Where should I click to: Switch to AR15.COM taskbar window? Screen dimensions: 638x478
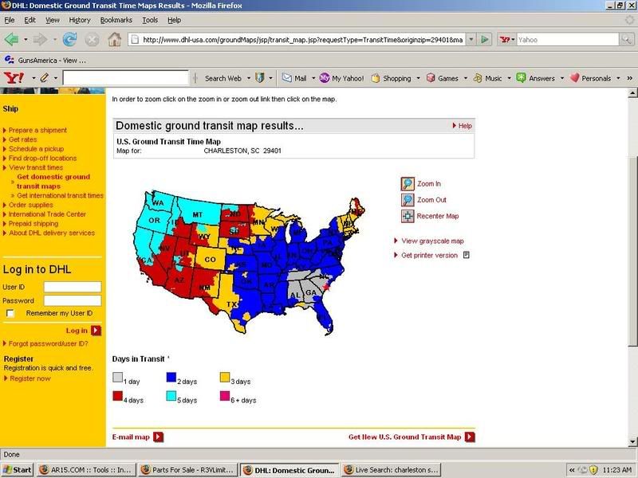coord(85,470)
